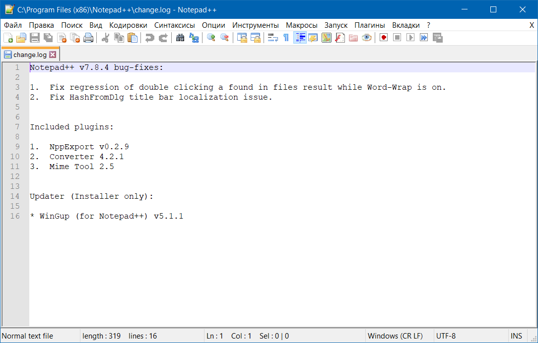The width and height of the screenshot is (538, 343).
Task: Click 'length : 319' in status bar
Action: pos(102,336)
